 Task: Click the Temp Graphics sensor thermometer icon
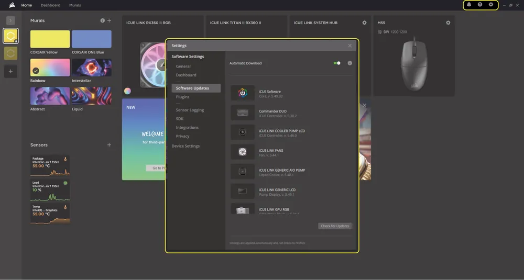pyautogui.click(x=65, y=207)
